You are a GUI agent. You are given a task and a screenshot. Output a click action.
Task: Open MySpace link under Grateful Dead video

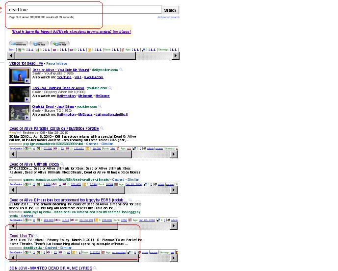pos(85,114)
